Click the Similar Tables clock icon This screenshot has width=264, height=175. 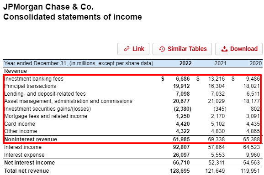tap(162, 49)
